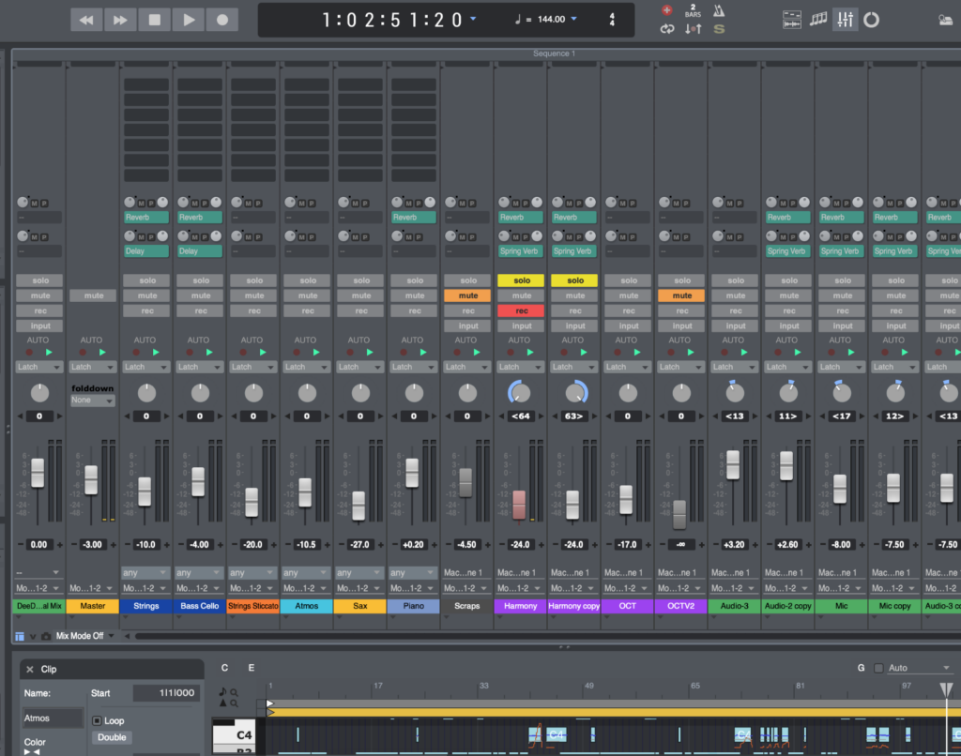
Task: Click the automation play arrow on Strings
Action: pyautogui.click(x=156, y=353)
